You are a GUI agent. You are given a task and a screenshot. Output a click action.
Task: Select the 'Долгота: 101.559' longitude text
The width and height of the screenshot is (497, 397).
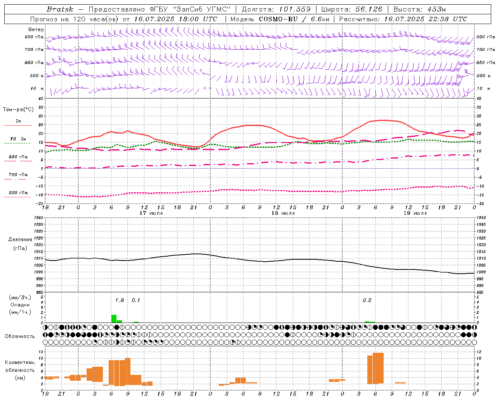(276, 9)
